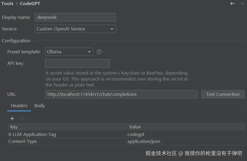Select the X-LLM-Application-Tag key cell
Image resolution: width=247 pixels, height=161 pixels.
pyautogui.click(x=67, y=134)
